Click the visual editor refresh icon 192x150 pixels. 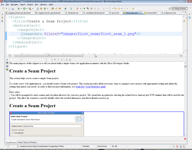pos(7,66)
